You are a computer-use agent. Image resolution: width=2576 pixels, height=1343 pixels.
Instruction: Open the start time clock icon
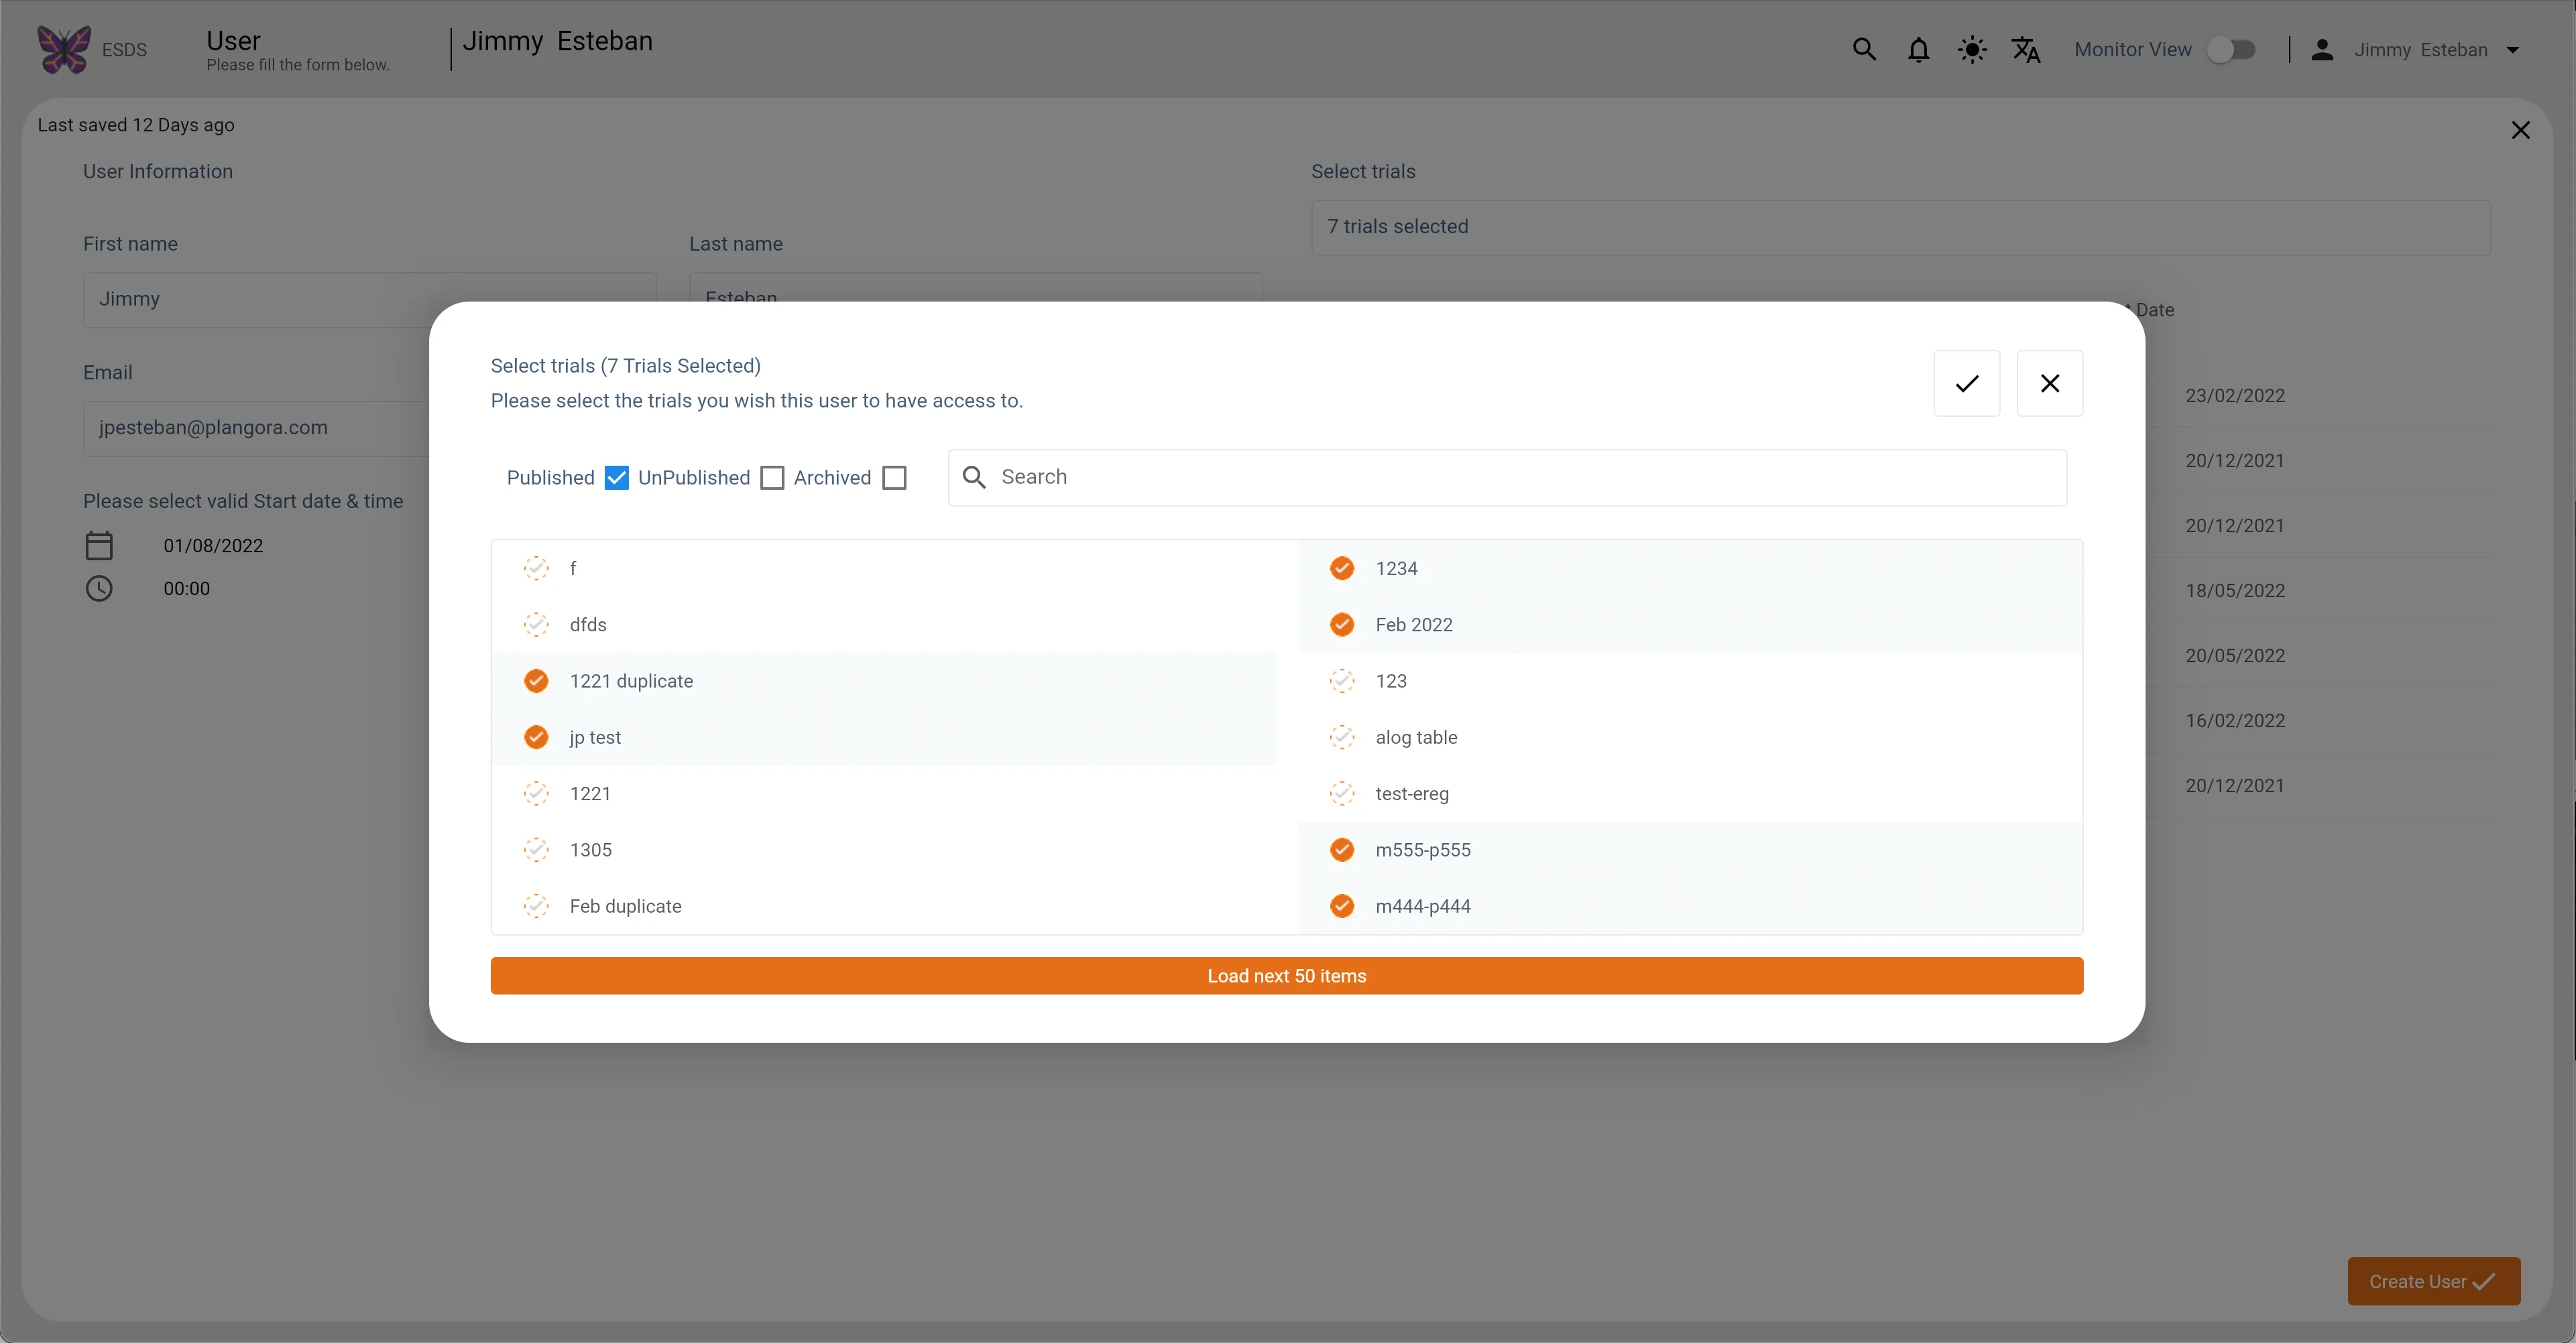click(99, 588)
